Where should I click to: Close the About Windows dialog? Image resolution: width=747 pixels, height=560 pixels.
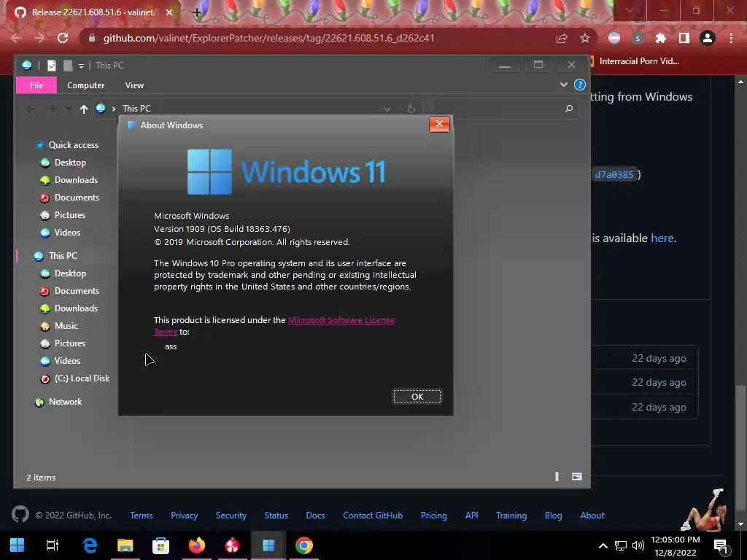[438, 124]
